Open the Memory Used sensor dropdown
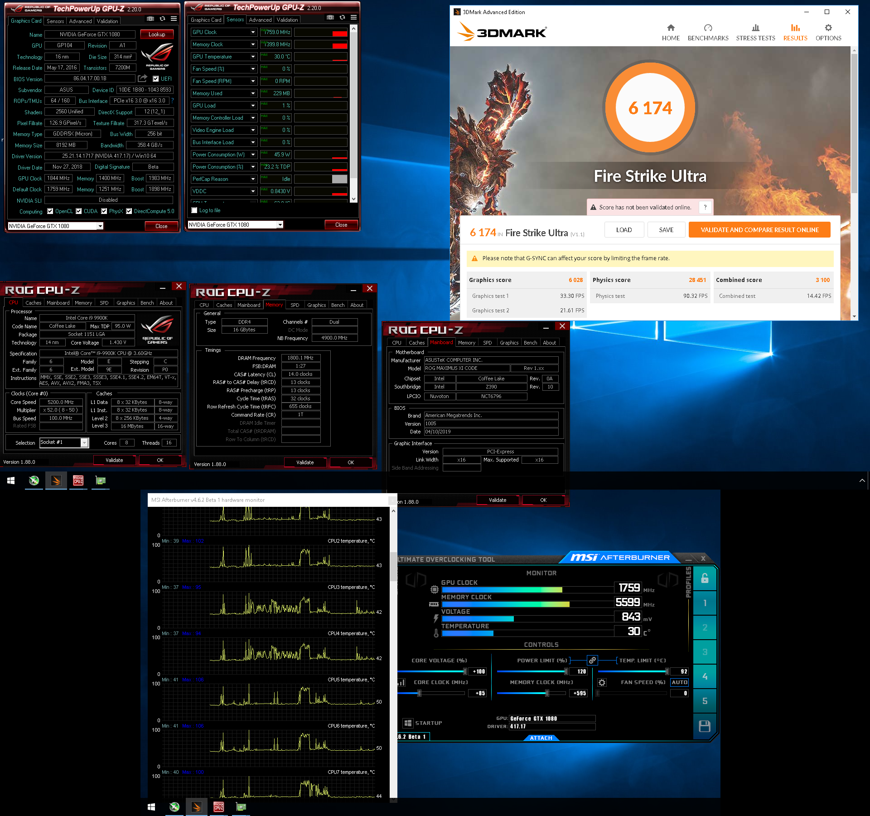 pyautogui.click(x=253, y=93)
